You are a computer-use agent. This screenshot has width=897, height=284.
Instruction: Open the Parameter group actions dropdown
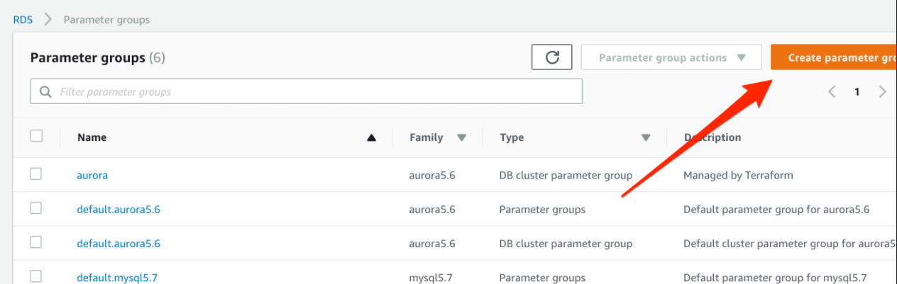tap(671, 57)
